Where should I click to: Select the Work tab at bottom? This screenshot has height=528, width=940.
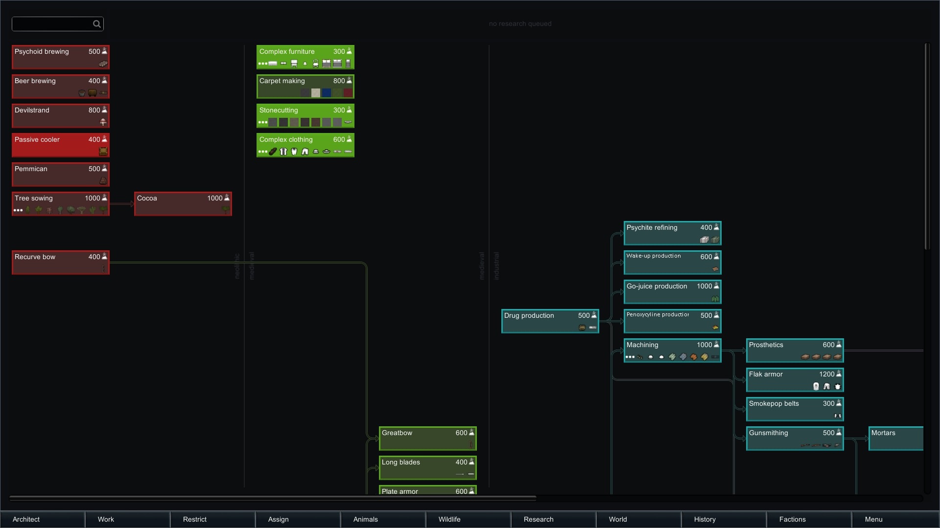pos(105,519)
